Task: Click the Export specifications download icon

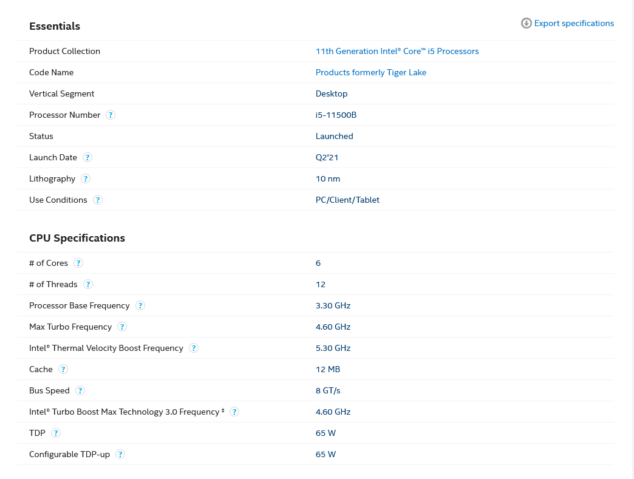Action: (x=526, y=24)
